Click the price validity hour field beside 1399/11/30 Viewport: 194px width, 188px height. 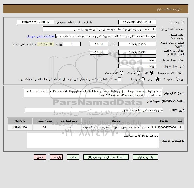click(99, 52)
